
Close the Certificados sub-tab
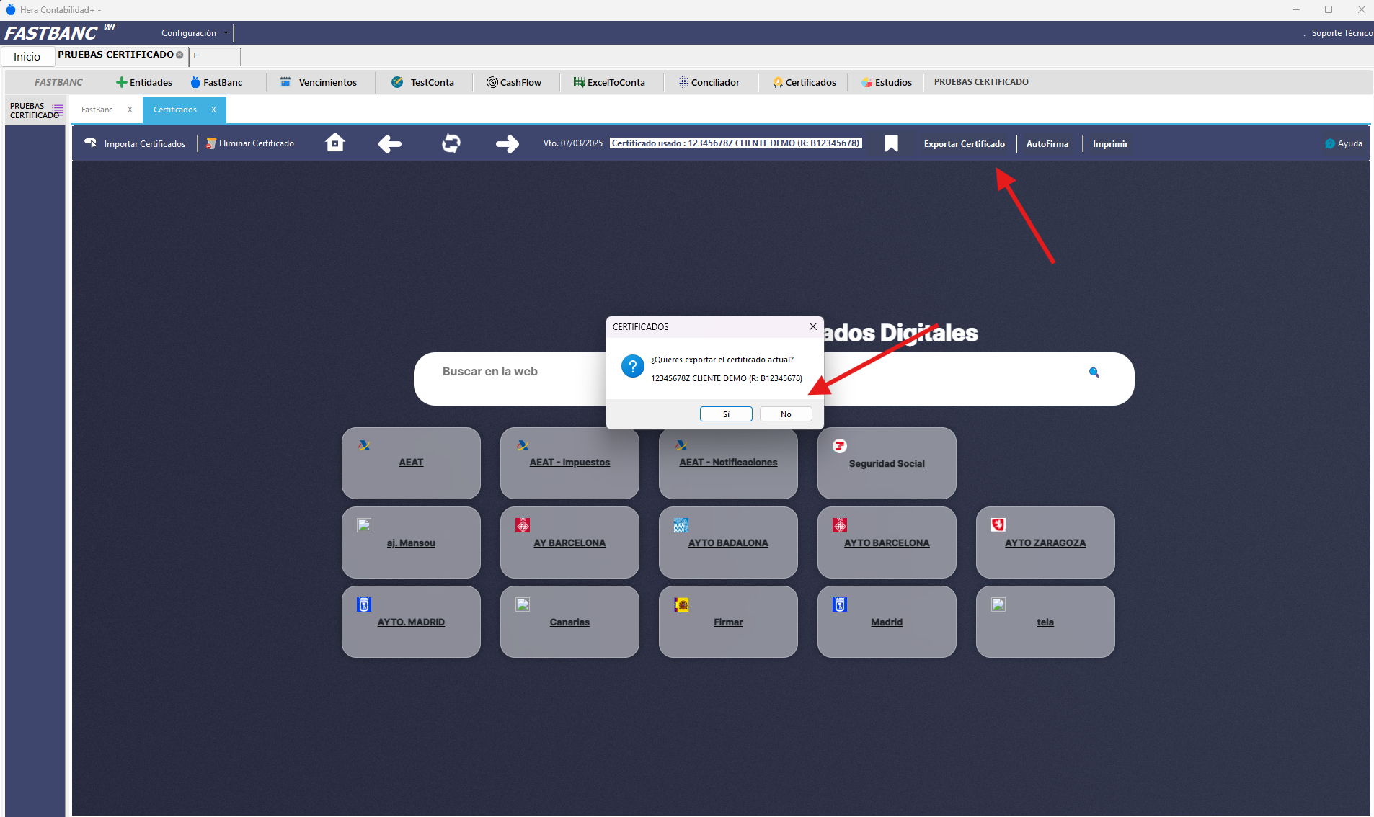(213, 110)
